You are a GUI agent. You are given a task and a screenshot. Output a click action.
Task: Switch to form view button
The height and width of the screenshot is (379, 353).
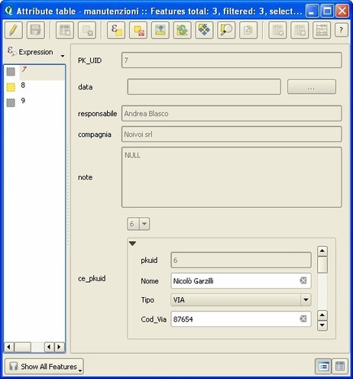coord(323,367)
